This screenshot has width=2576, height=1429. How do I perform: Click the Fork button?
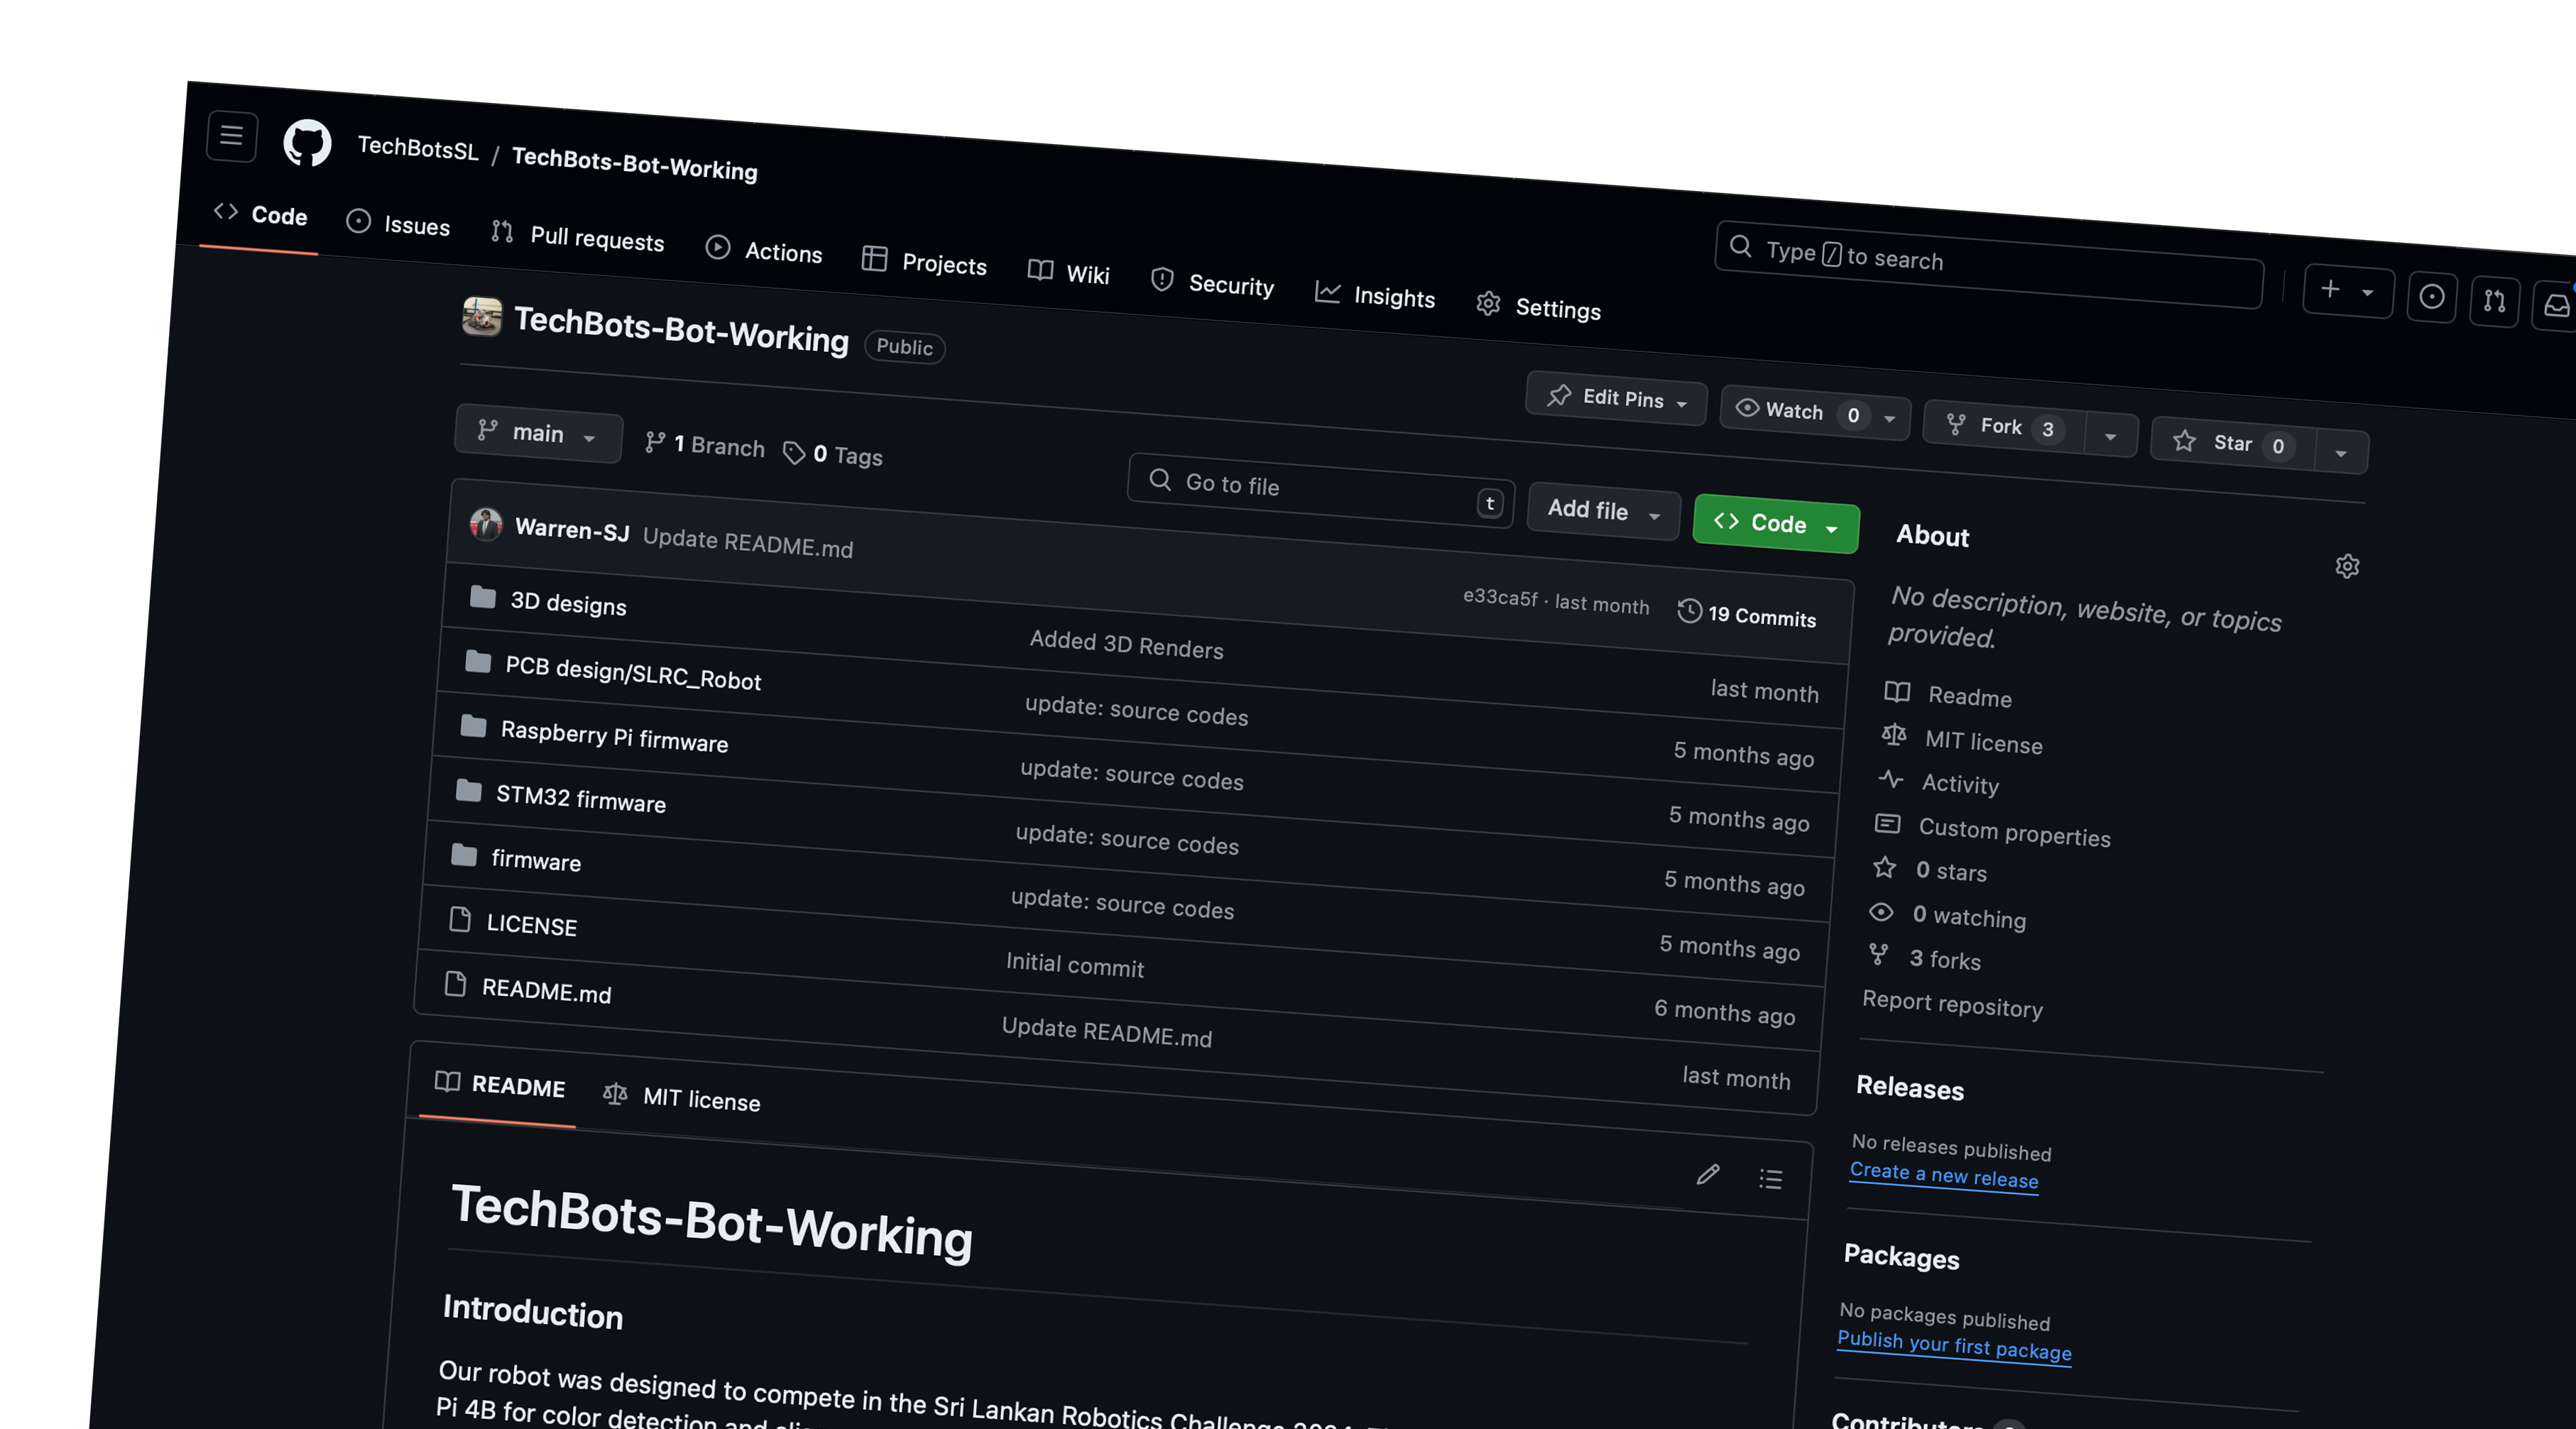click(x=2003, y=426)
